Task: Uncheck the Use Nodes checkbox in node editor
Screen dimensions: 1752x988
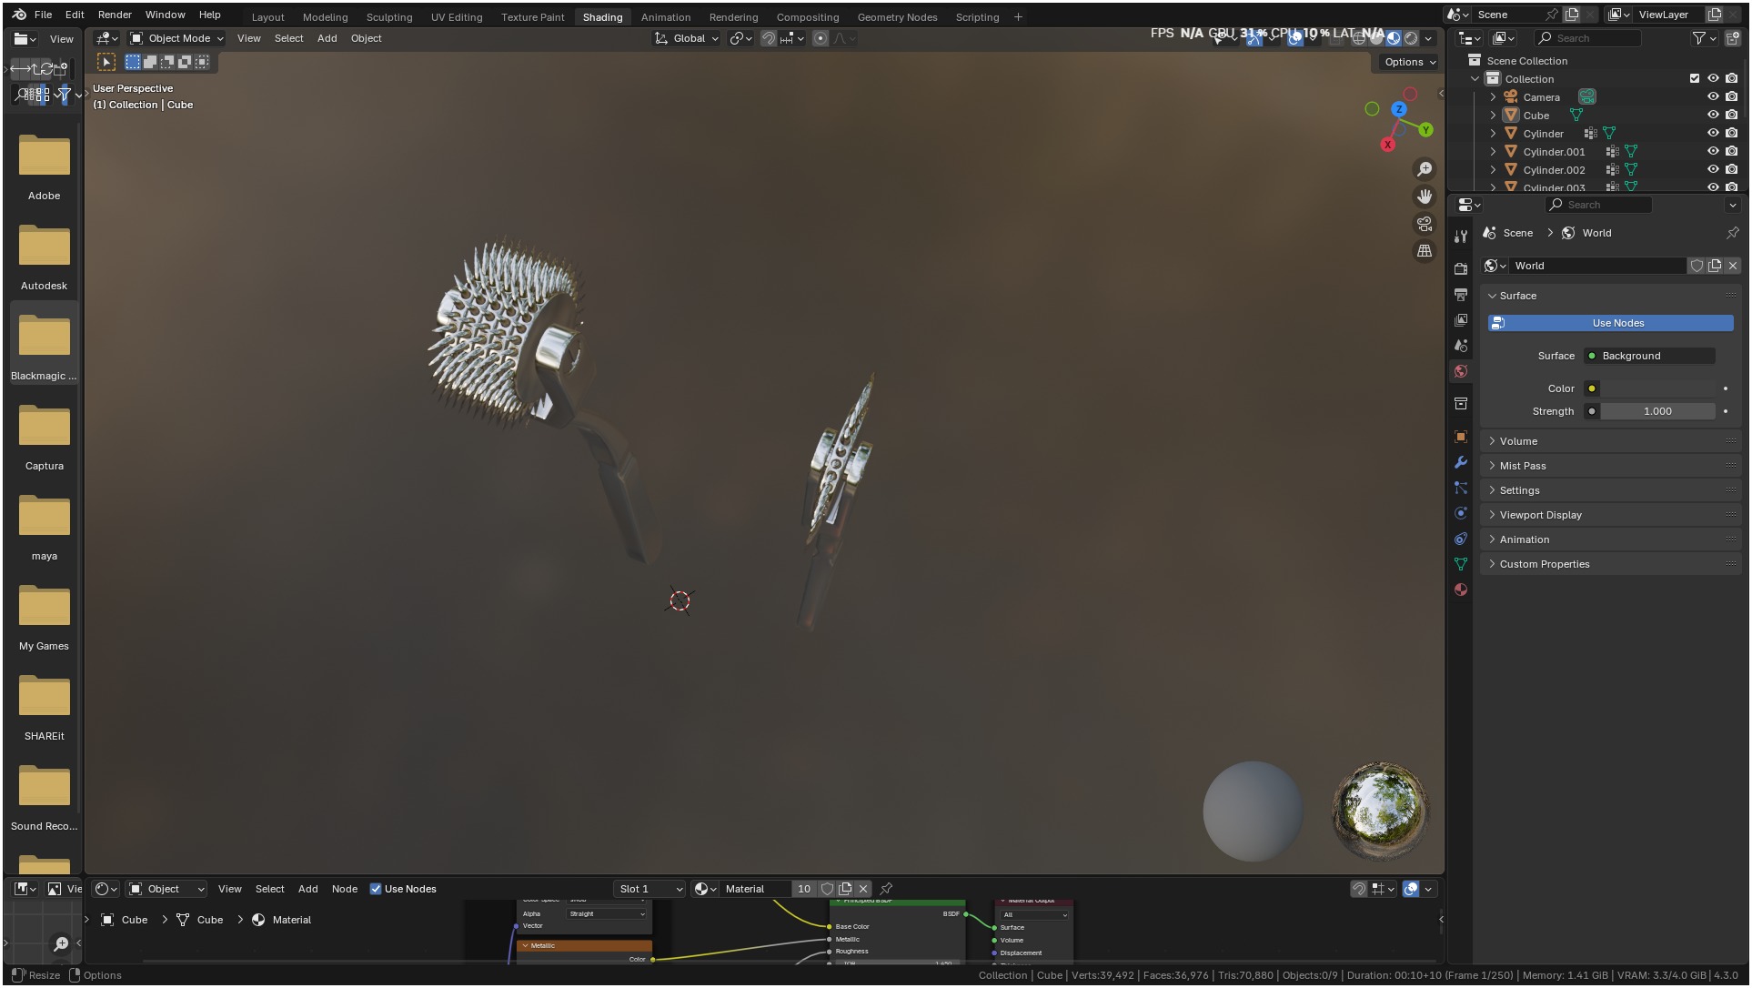Action: [x=376, y=889]
